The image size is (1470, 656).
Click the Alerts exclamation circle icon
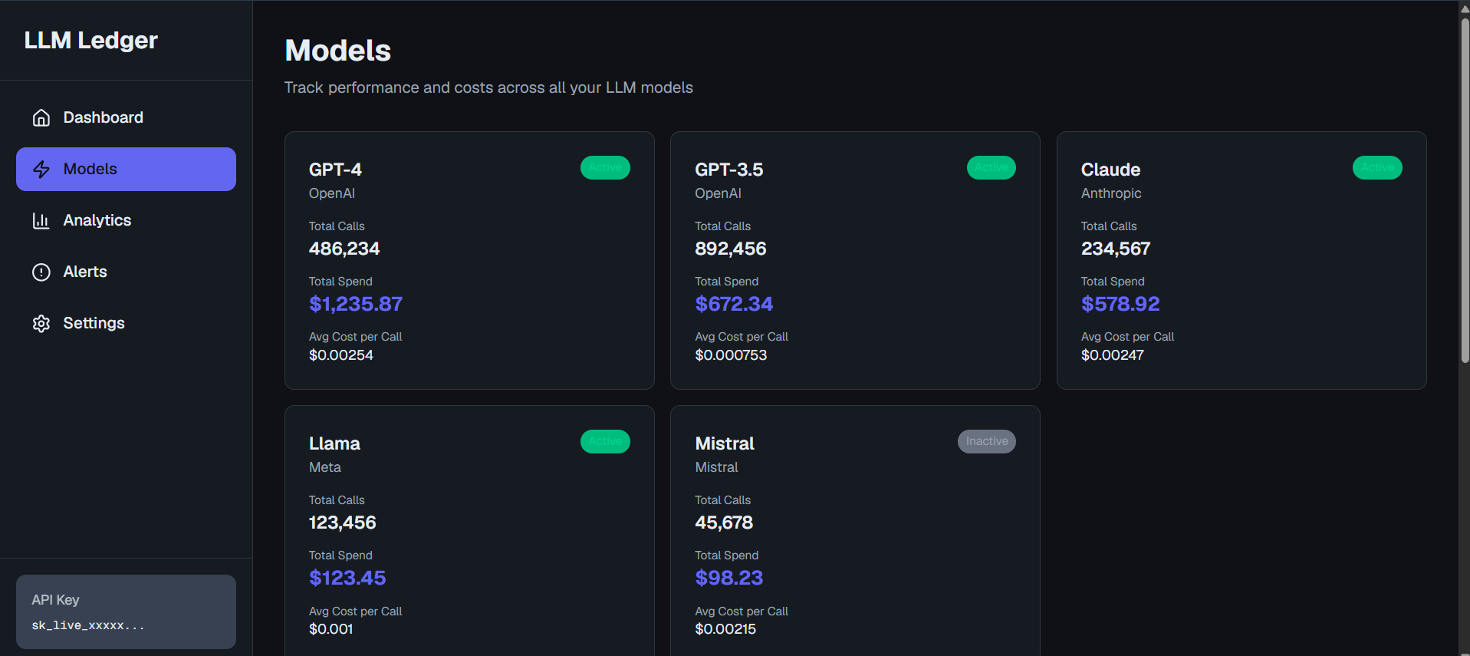(41, 272)
